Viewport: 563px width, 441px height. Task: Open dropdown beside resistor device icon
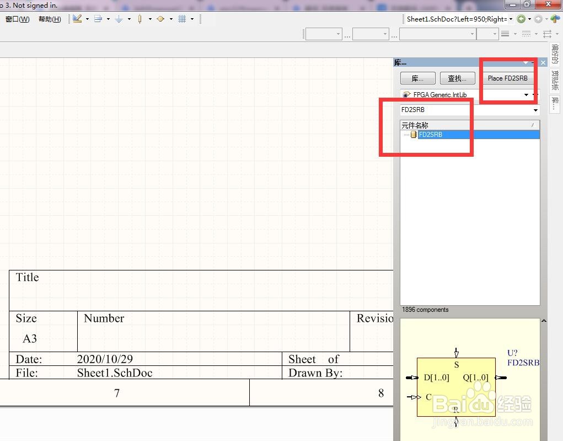click(150, 19)
